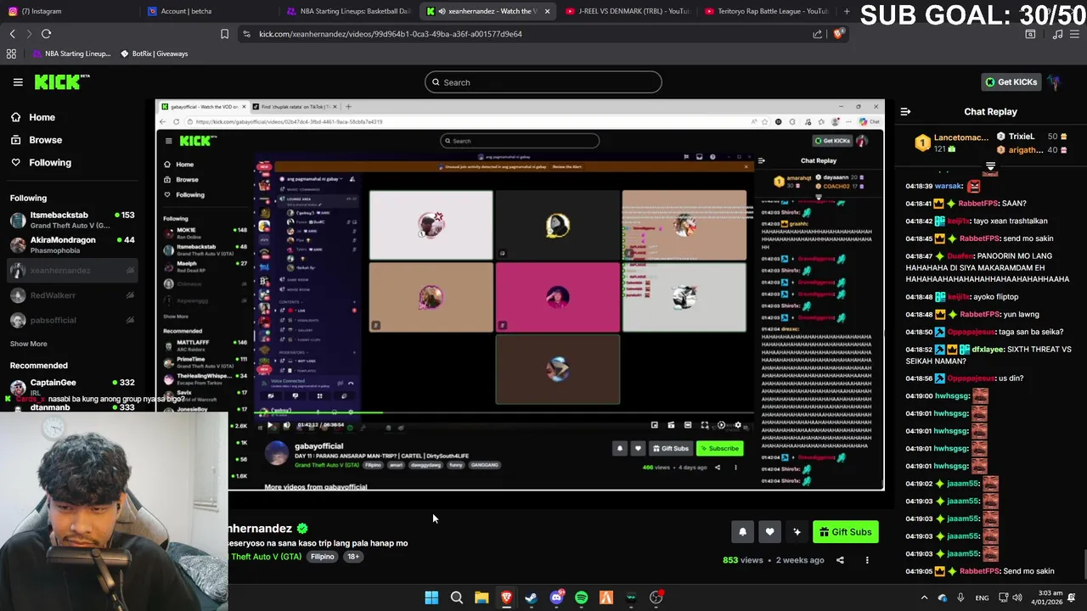Open OBS Studio taskbar icon
1087x611 pixels.
tap(656, 597)
